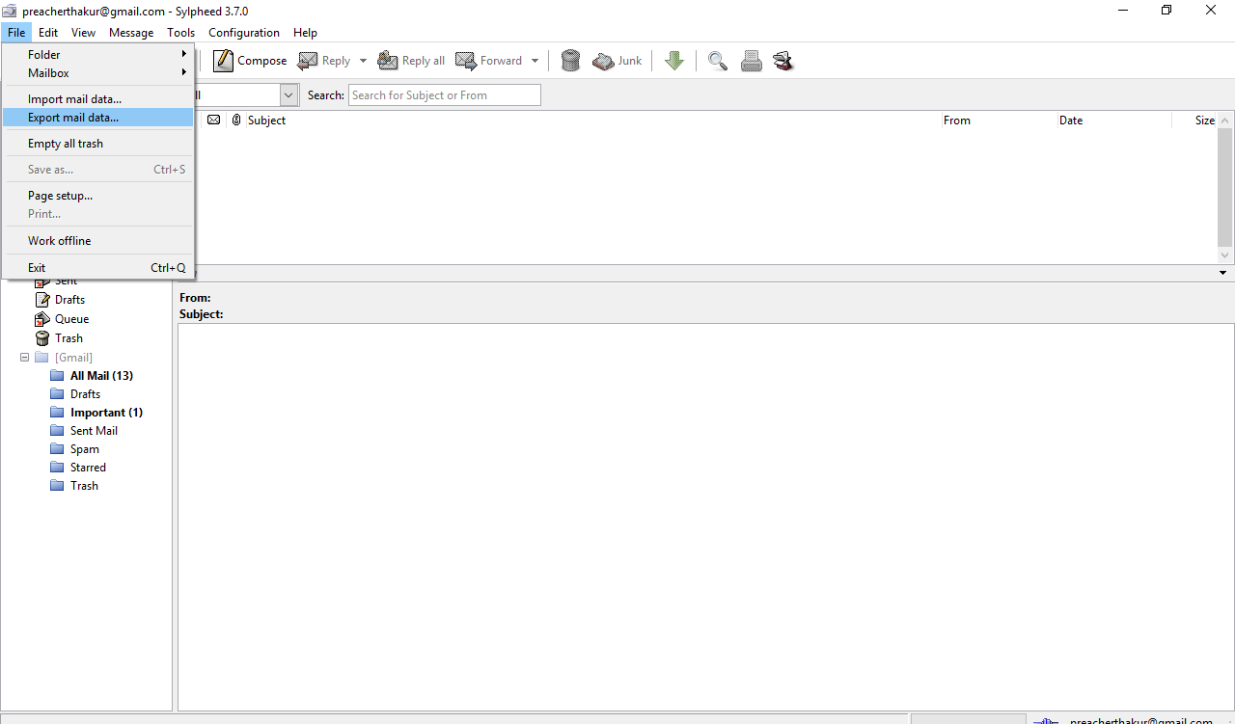Mark message with the Junk icon
The height and width of the screenshot is (724, 1235).
pyautogui.click(x=603, y=61)
